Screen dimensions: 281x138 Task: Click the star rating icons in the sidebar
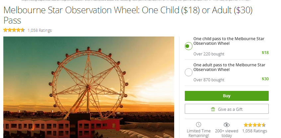[x=254, y=125]
